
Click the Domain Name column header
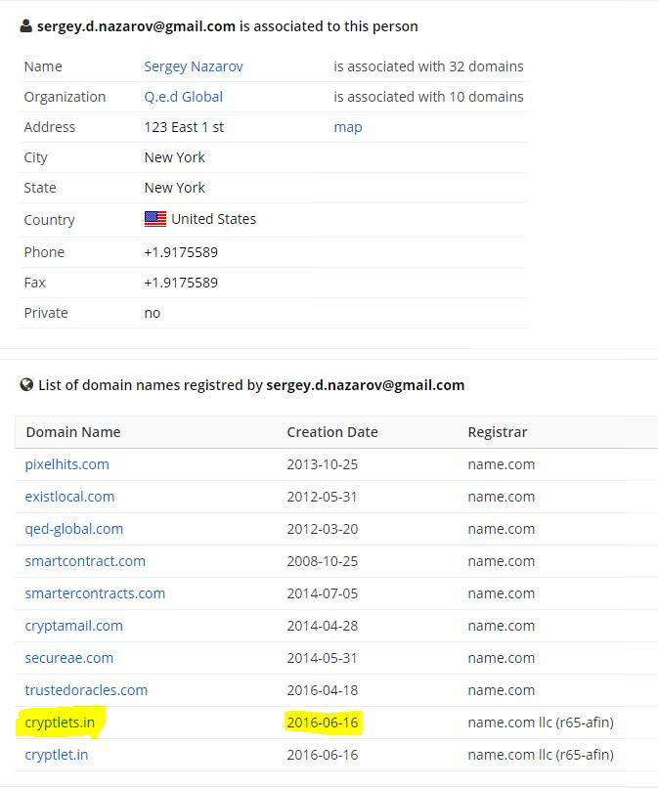(x=73, y=432)
